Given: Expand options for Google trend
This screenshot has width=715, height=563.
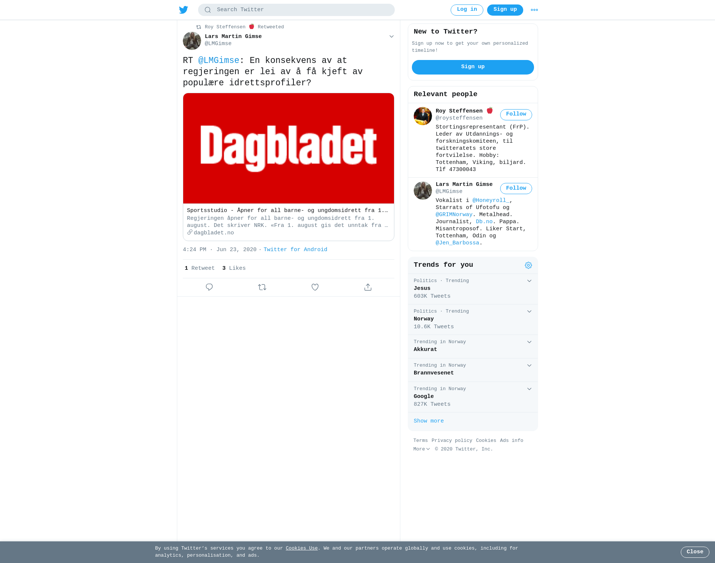Looking at the screenshot, I should click(x=529, y=389).
